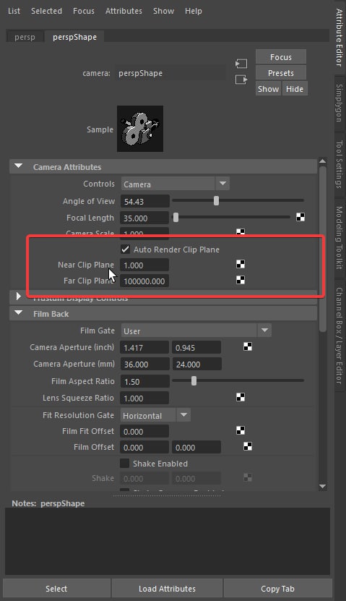Click map button beside Camera Aperture (inch)
This screenshot has height=601, width=346.
pos(248,347)
